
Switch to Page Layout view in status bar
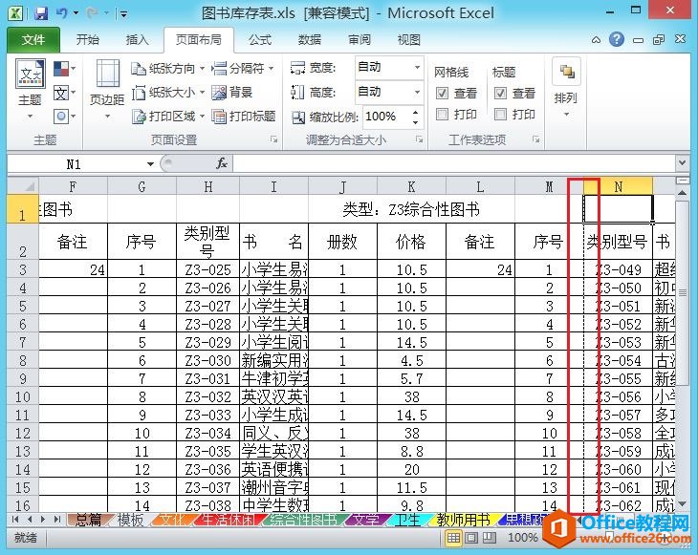(x=471, y=538)
